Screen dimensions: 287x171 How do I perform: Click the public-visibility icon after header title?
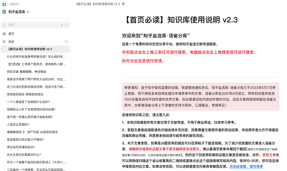123,4
